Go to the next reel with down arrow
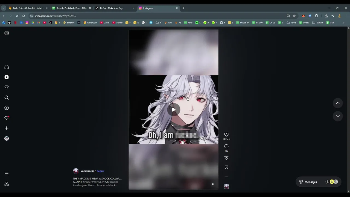The height and width of the screenshot is (197, 350). [338, 116]
